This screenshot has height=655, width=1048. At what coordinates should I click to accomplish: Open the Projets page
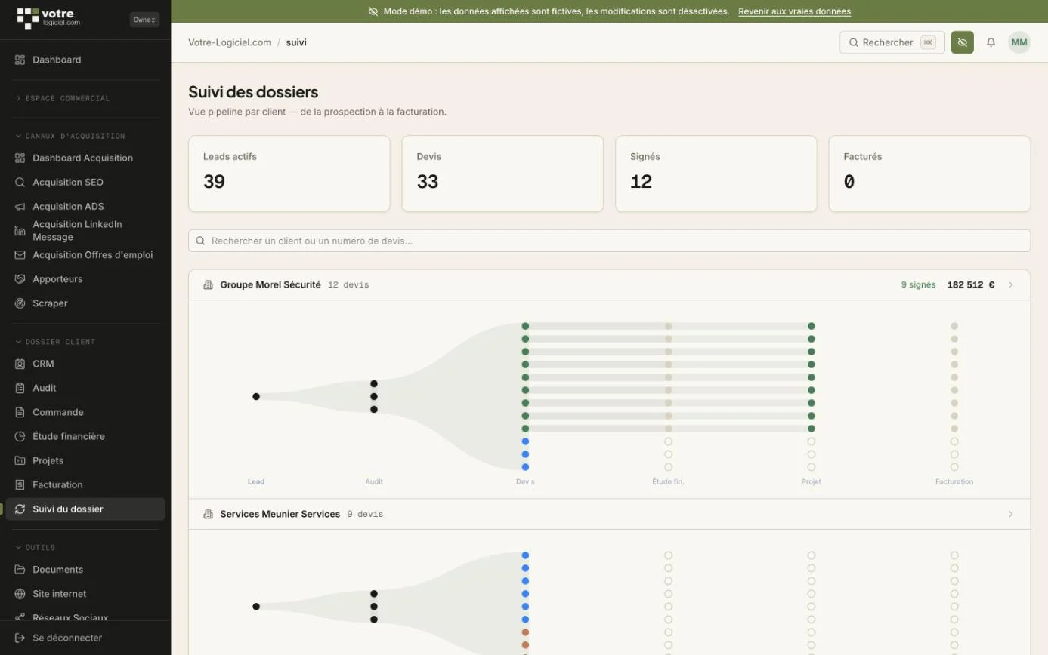click(x=85, y=460)
